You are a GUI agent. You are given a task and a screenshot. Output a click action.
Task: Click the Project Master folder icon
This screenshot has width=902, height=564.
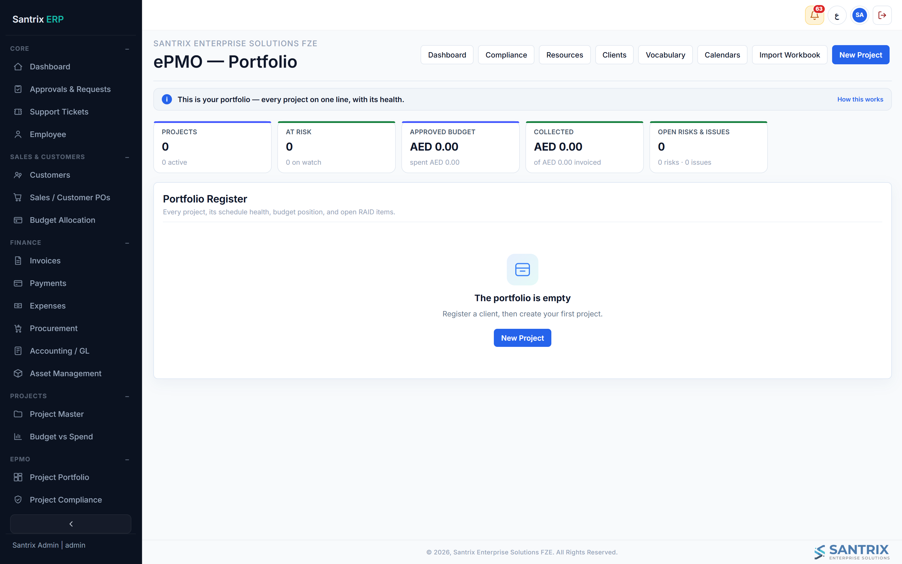tap(18, 414)
